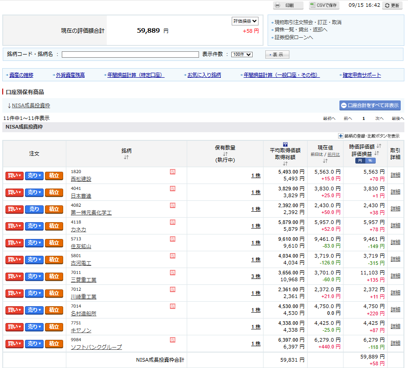Sort the table by 銘柄 column arrows
The image size is (408, 368).
(x=126, y=157)
